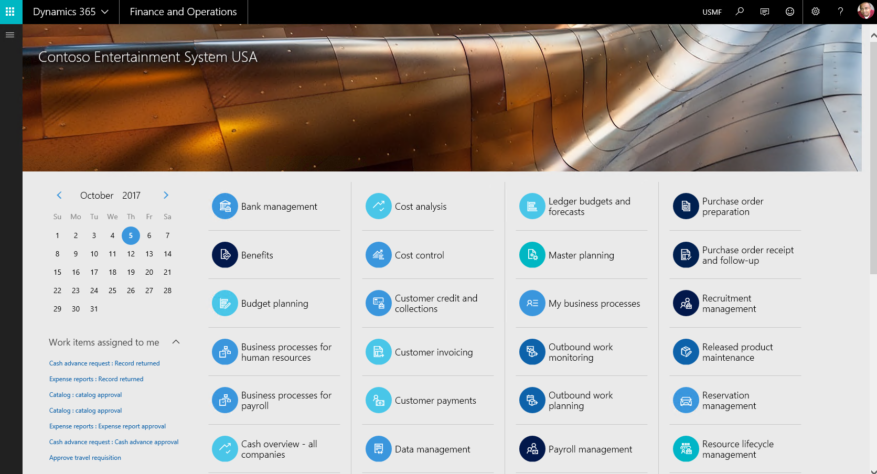Open the messages icon in top bar
Image resolution: width=877 pixels, height=474 pixels.
pyautogui.click(x=765, y=12)
